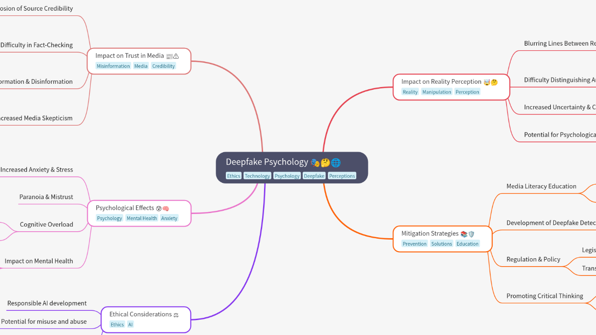Select the Deepfake Psychology central node
Viewport: 596px width, 335px height.
click(x=292, y=167)
